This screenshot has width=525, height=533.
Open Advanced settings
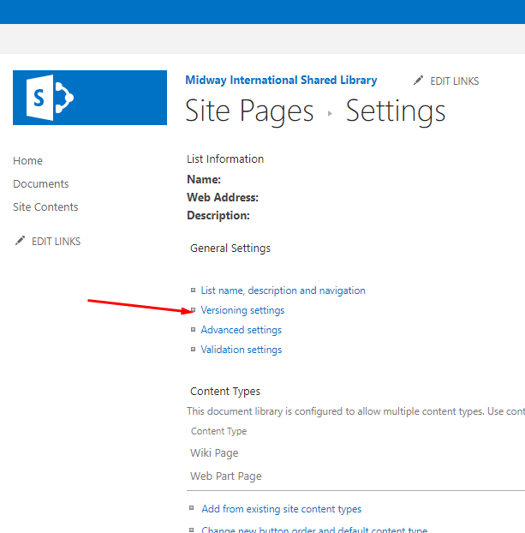coord(241,330)
